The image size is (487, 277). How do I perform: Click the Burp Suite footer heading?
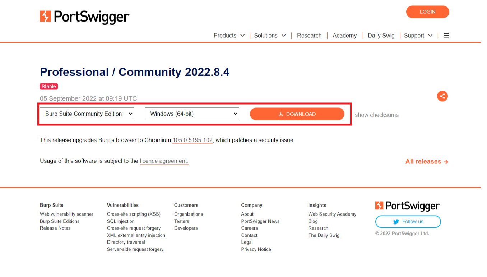coord(52,205)
